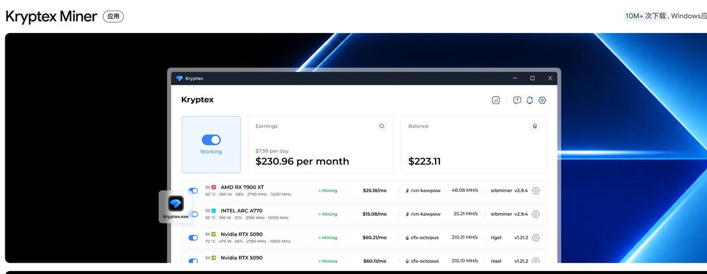Click the 25.21 MH/s hashrate
This screenshot has width=707, height=274.
pyautogui.click(x=466, y=213)
